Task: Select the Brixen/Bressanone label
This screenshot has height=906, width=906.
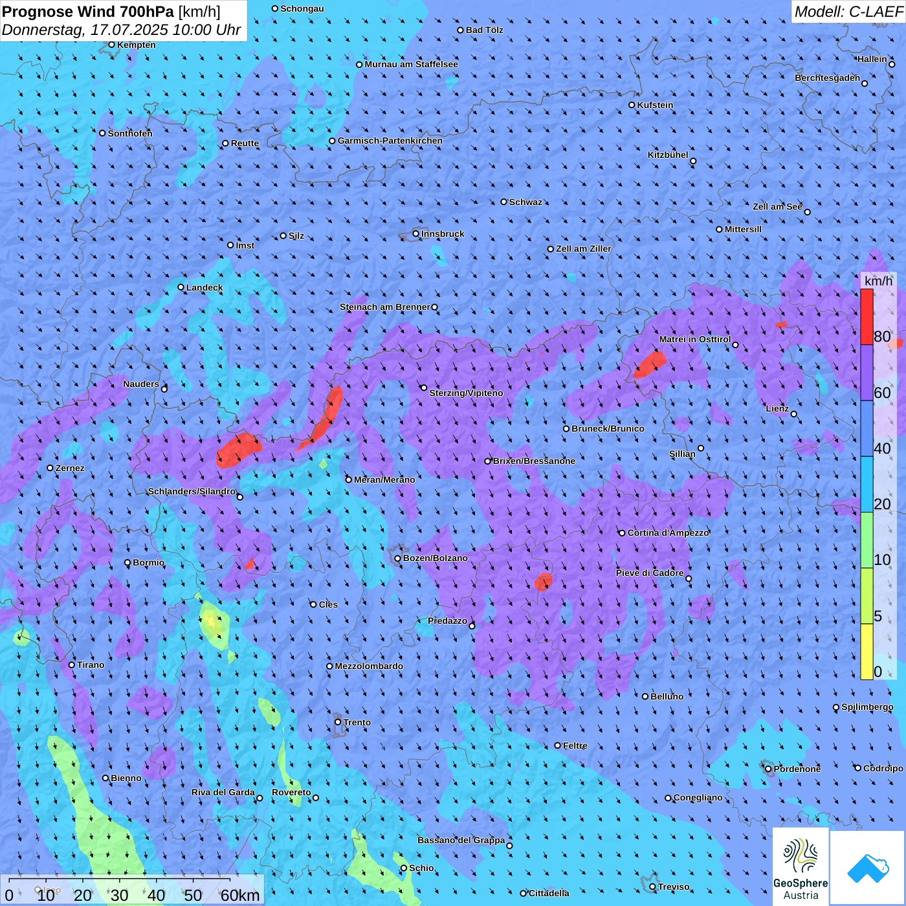Action: tap(534, 461)
